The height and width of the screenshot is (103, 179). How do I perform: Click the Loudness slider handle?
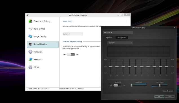[x=132, y=85]
